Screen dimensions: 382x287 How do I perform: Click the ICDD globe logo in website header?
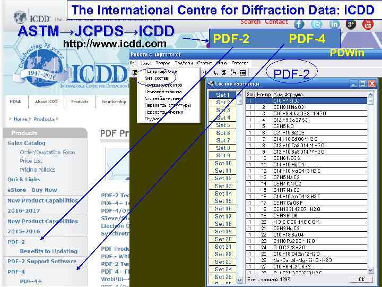coord(20,18)
